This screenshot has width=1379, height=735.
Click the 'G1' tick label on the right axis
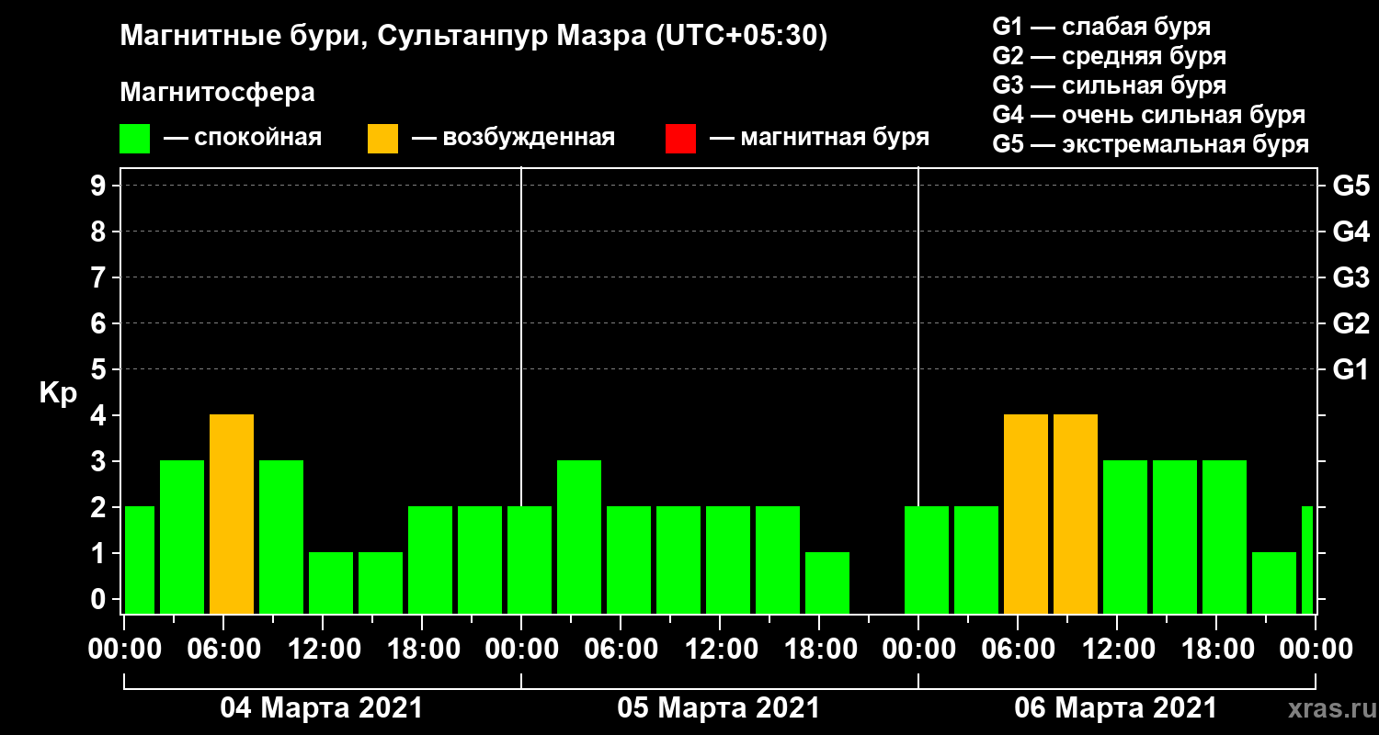(1351, 369)
